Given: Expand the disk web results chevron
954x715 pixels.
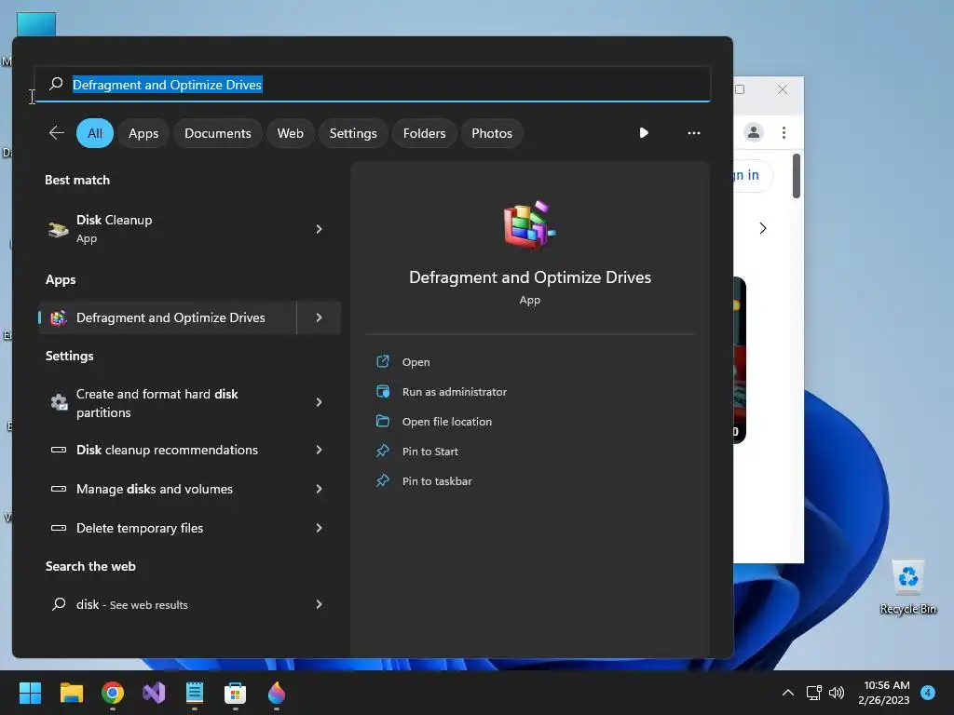Looking at the screenshot, I should (x=319, y=604).
